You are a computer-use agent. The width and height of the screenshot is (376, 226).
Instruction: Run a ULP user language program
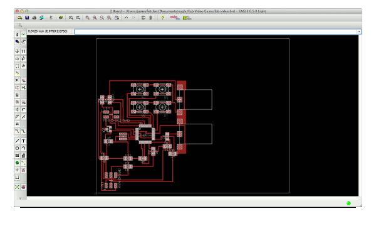pyautogui.click(x=78, y=18)
